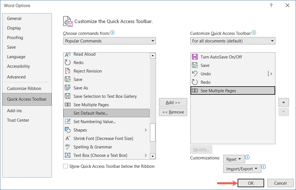Open the For all documents dropdown

click(x=233, y=41)
